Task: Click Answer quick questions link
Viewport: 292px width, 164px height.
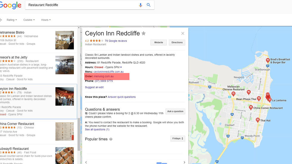Action: (x=122, y=97)
